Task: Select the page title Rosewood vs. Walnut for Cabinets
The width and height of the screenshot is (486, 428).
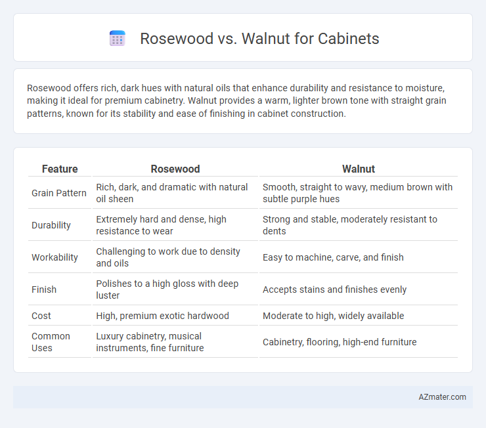Action: 259,39
